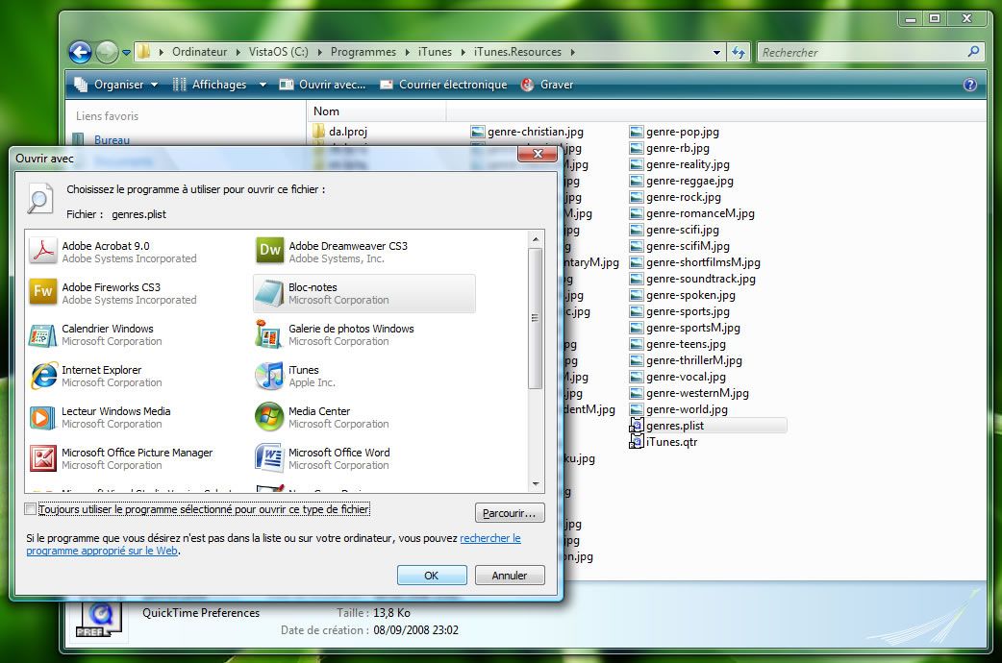The image size is (1002, 663).
Task: Click the search magnifier icon
Action: [973, 52]
